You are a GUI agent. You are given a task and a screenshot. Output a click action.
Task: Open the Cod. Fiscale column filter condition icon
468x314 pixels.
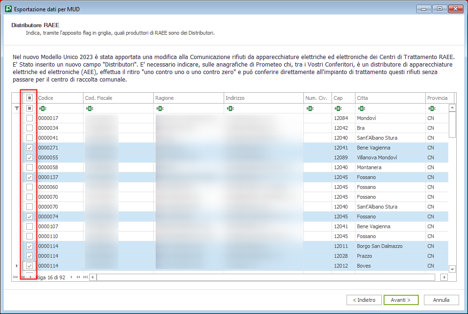pos(90,108)
